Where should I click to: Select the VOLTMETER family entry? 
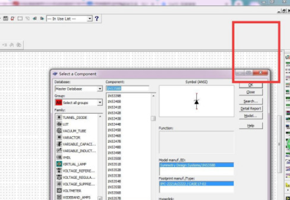(x=72, y=191)
